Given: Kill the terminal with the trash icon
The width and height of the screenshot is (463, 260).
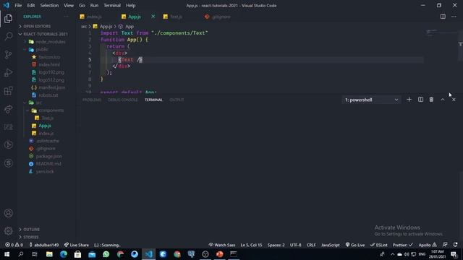Looking at the screenshot, I should (x=431, y=100).
